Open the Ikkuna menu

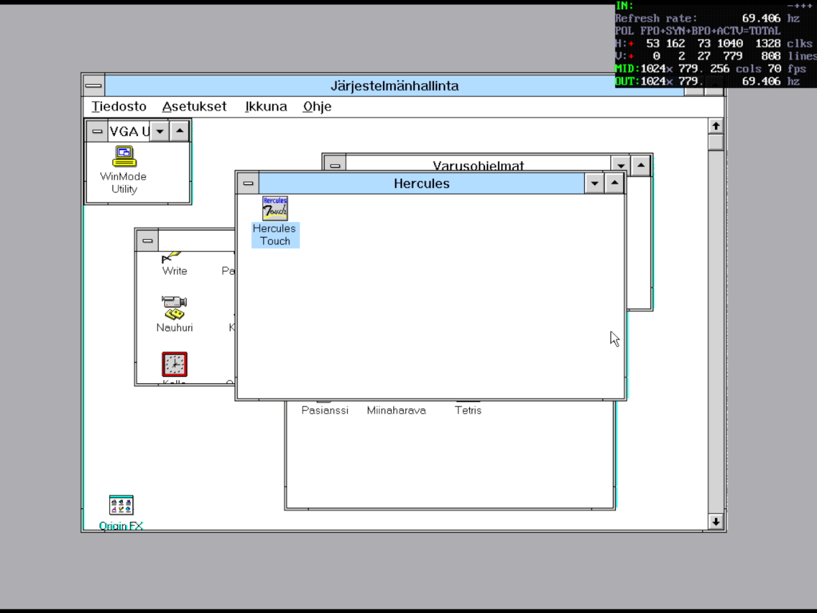(266, 106)
